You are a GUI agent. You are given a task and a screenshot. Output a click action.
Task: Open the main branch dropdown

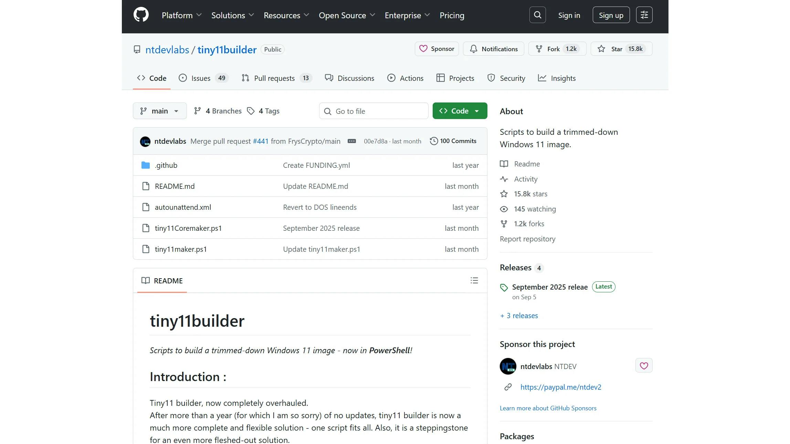tap(160, 111)
